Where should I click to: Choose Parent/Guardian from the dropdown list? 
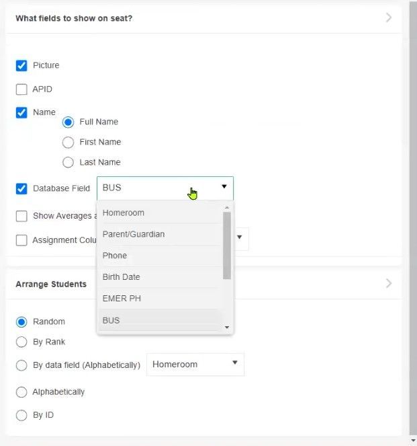pos(160,234)
